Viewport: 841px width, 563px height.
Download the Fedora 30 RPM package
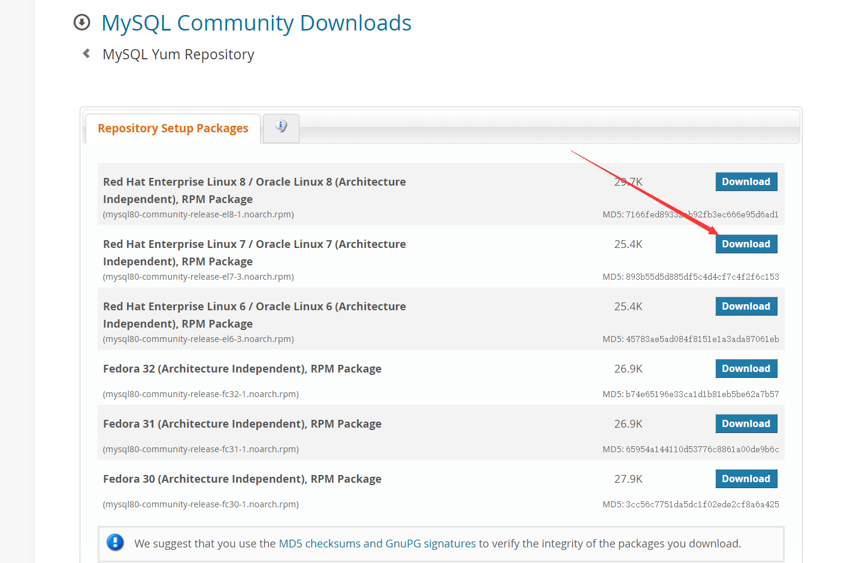746,479
